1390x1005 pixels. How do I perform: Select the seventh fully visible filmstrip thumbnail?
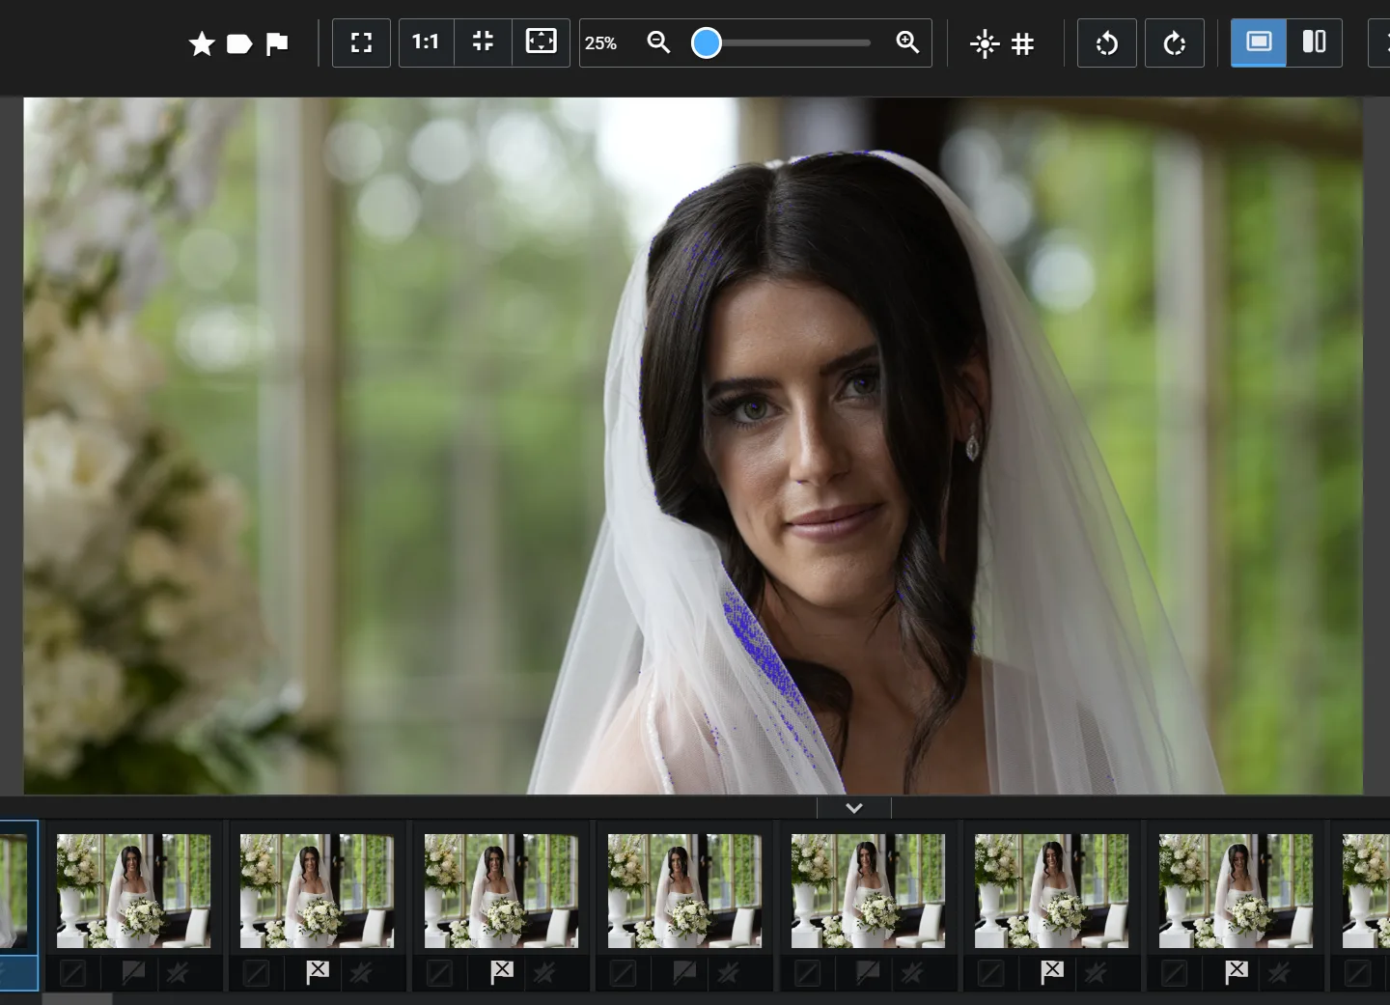(1236, 891)
